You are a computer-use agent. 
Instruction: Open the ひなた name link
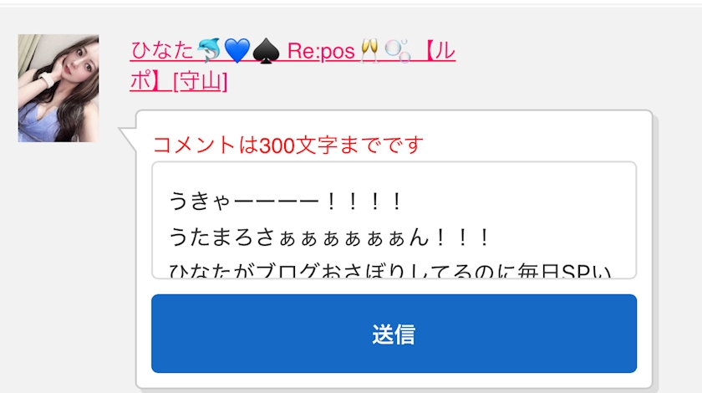pyautogui.click(x=162, y=50)
